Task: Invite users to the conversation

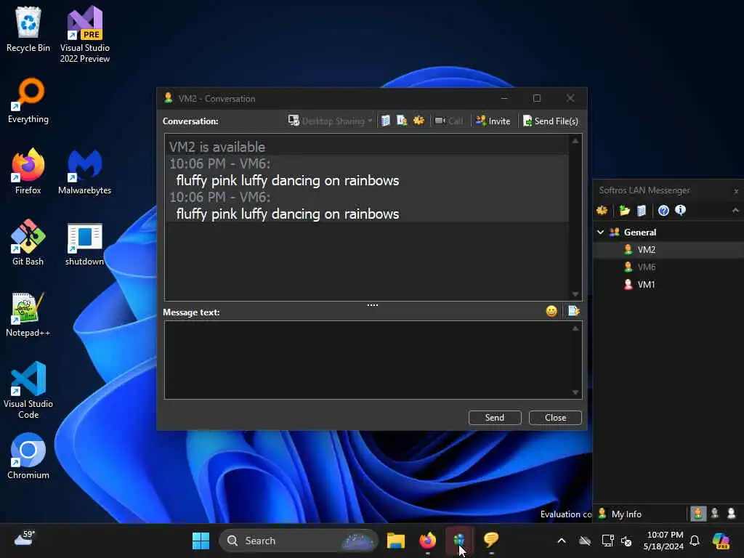Action: point(493,121)
